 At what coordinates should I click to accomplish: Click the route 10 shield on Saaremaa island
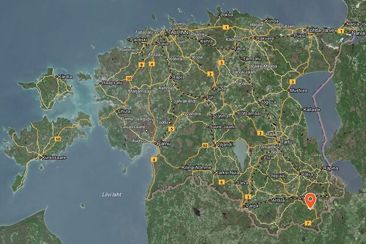coord(57,138)
